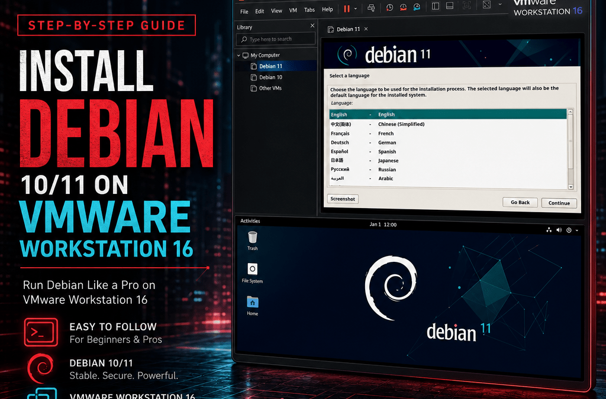Viewport: 606px width, 399px height.
Task: Click the Revert to snapshot icon
Action: [x=403, y=7]
